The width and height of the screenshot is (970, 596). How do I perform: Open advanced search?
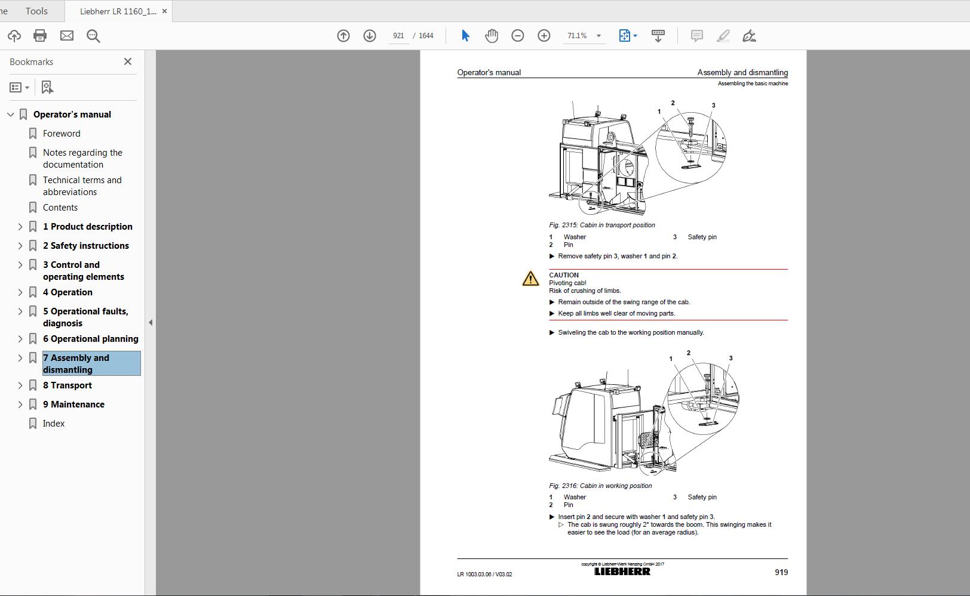tap(93, 36)
